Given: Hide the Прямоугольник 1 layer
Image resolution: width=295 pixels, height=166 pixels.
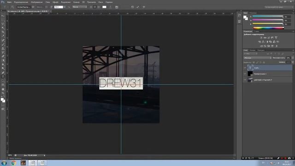Looking at the screenshot, I should click(245, 74).
